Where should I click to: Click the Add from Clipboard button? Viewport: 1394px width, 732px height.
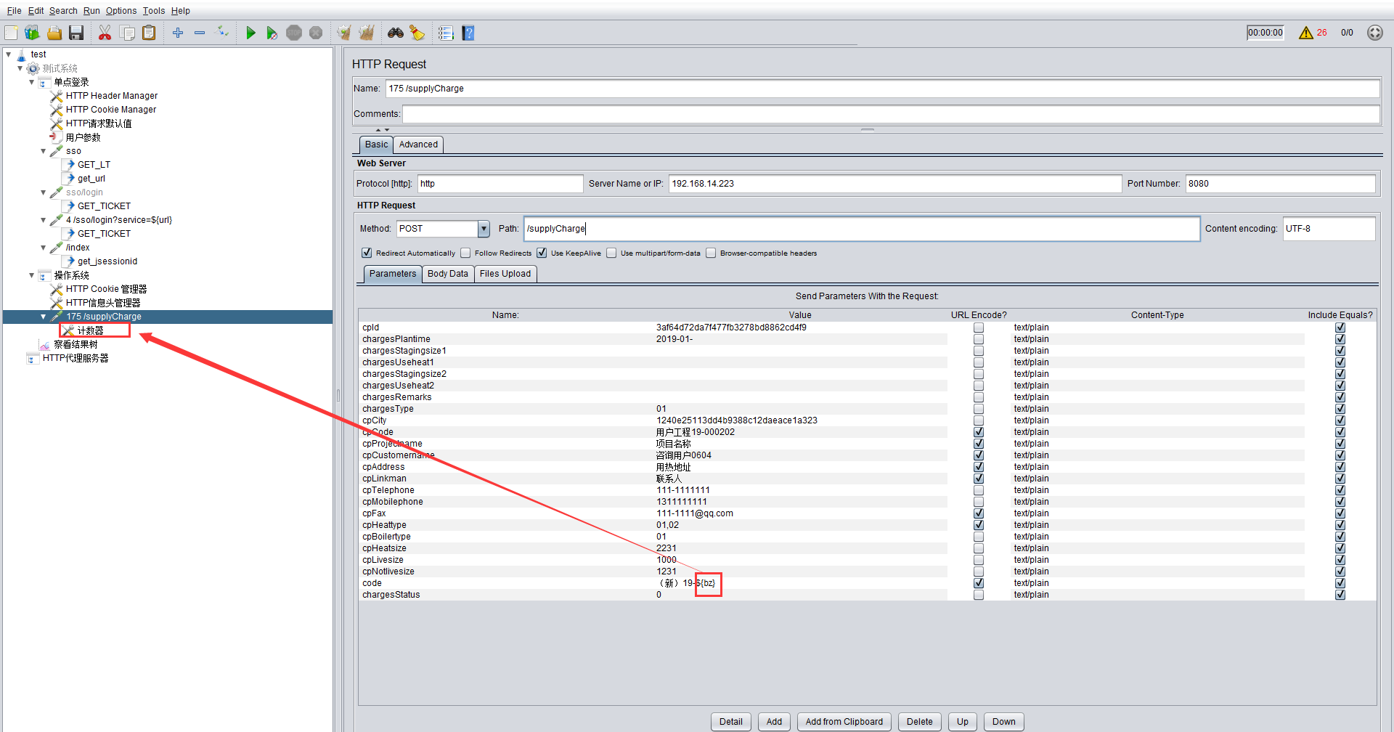[844, 722]
